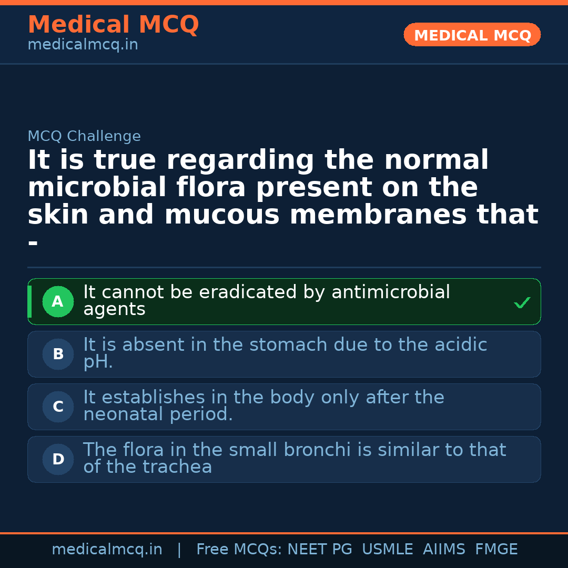Click NEET PG in the footer
Image resolution: width=568 pixels, height=568 pixels.
[320, 550]
